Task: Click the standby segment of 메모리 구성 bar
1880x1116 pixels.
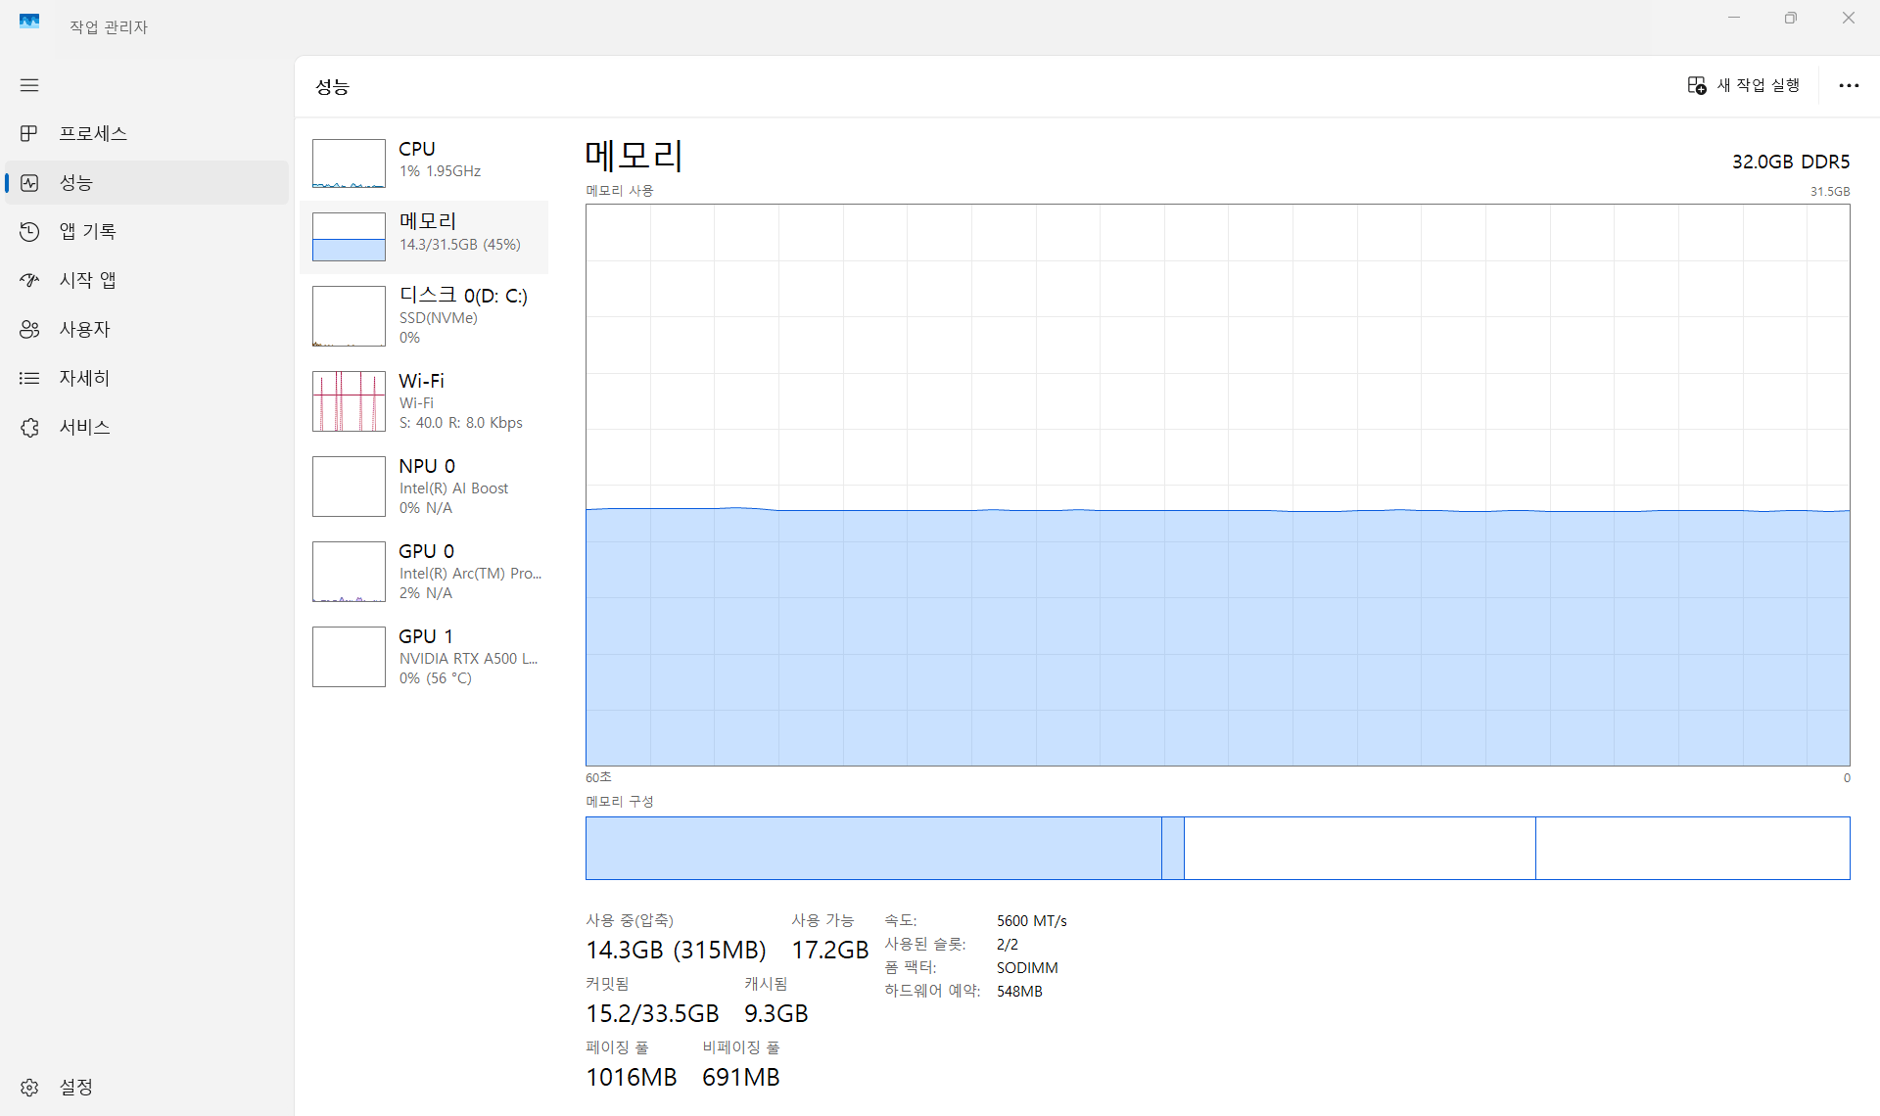Action: coord(1360,848)
